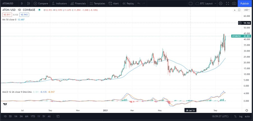
Task: Open Financials panel
Action: tap(78, 3)
